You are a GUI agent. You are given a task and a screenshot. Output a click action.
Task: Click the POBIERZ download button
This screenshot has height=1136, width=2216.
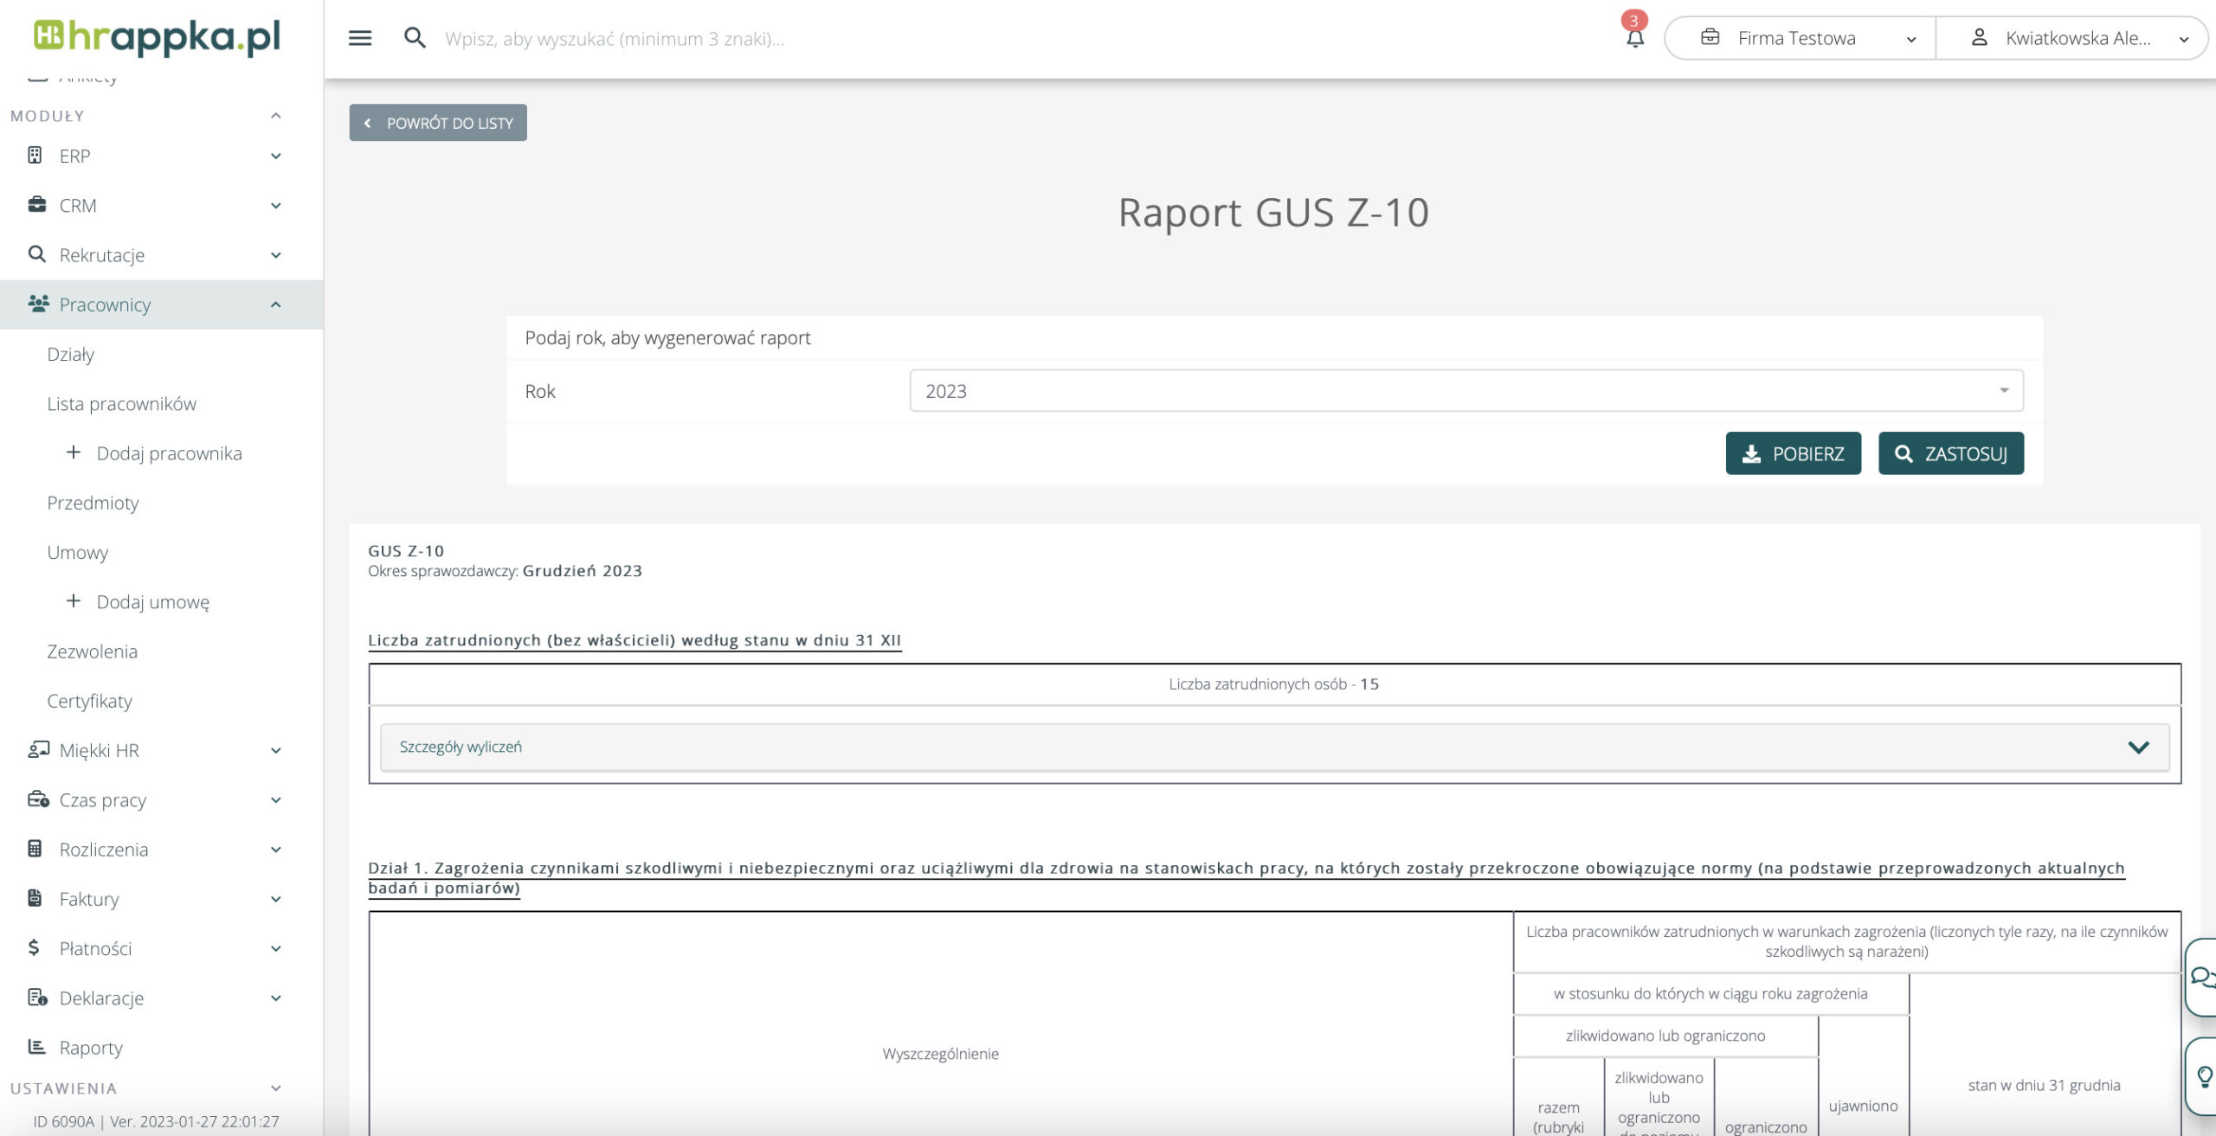click(1793, 453)
